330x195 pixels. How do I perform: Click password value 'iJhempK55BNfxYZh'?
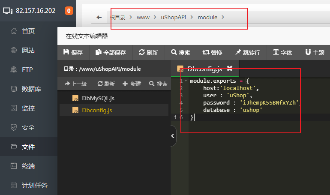[x=269, y=103]
